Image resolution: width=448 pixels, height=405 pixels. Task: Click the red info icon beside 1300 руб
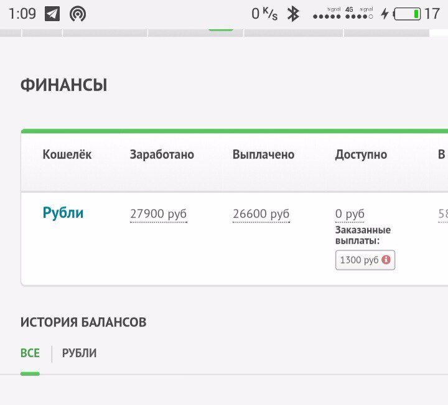click(x=386, y=259)
